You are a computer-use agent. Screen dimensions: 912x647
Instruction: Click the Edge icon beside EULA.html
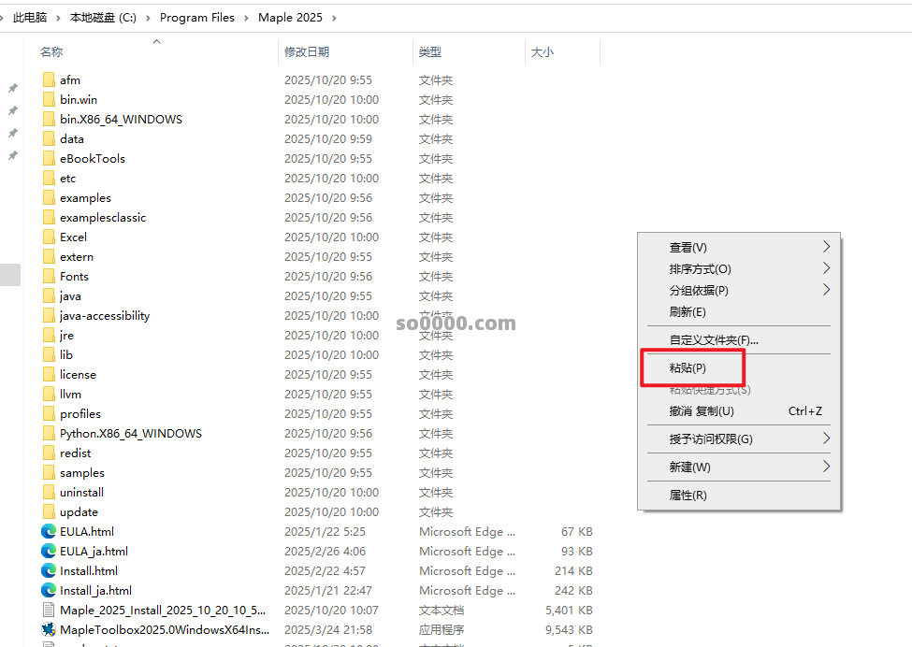pos(49,531)
